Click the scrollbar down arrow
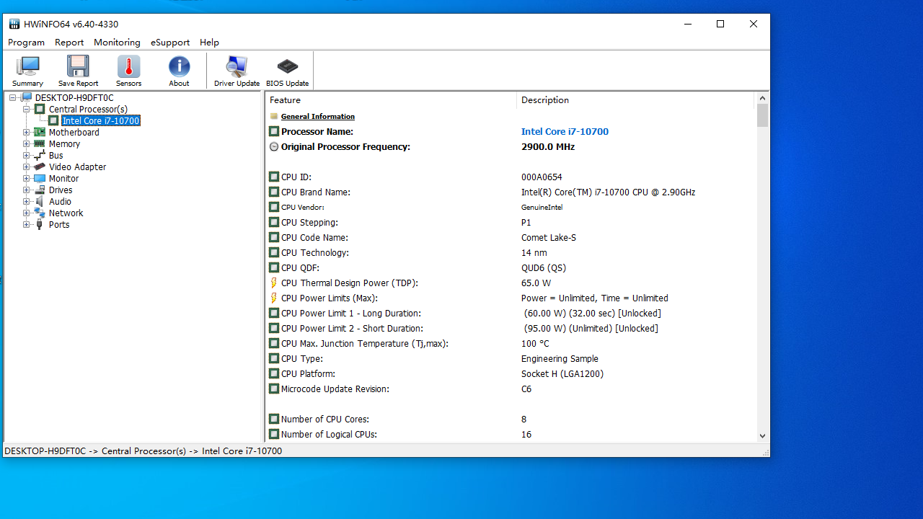The image size is (923, 519). pyautogui.click(x=762, y=435)
